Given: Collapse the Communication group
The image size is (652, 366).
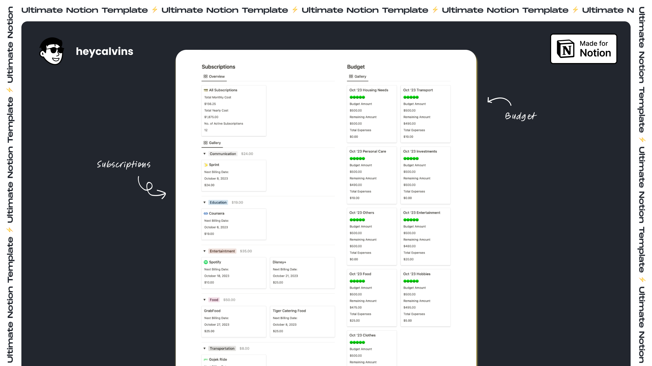Looking at the screenshot, I should (205, 154).
